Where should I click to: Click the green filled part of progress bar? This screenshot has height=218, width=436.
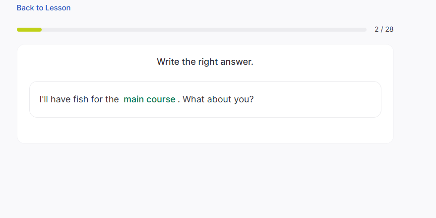coord(29,30)
